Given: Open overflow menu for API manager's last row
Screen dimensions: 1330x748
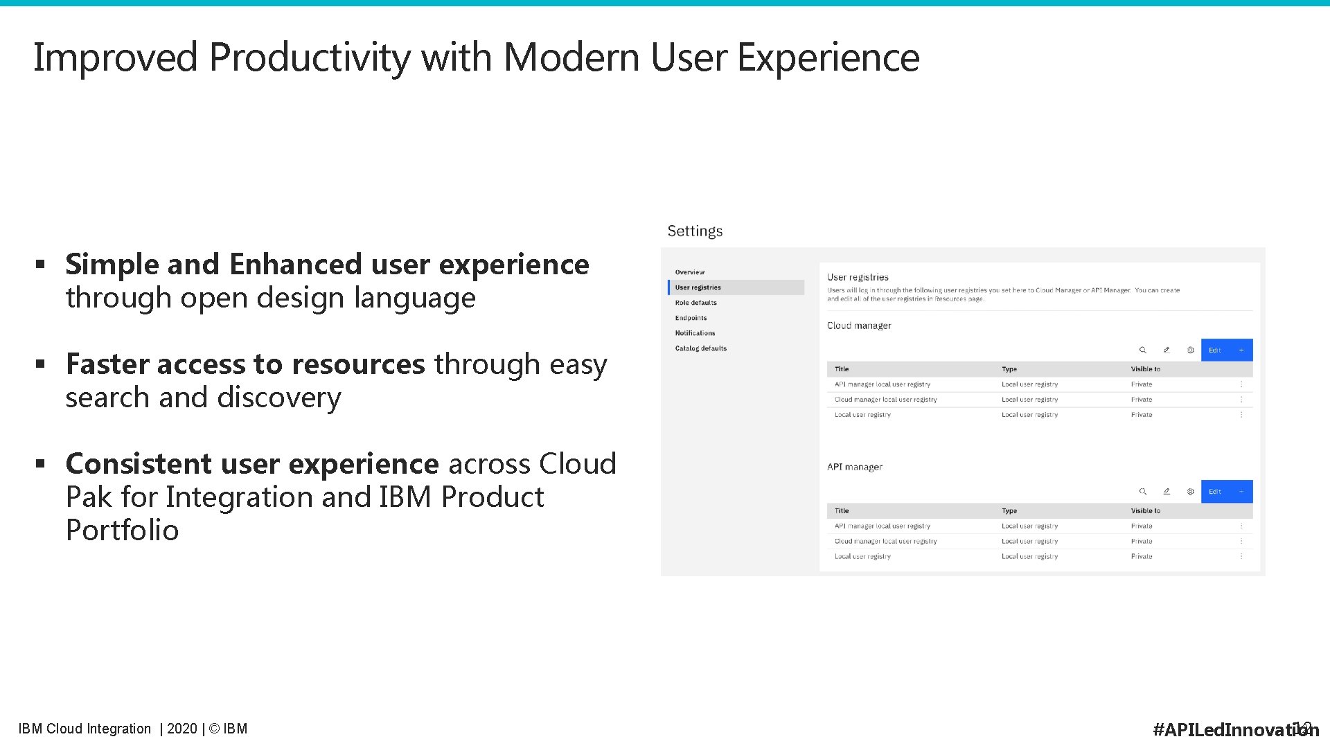Looking at the screenshot, I should pyautogui.click(x=1241, y=556).
